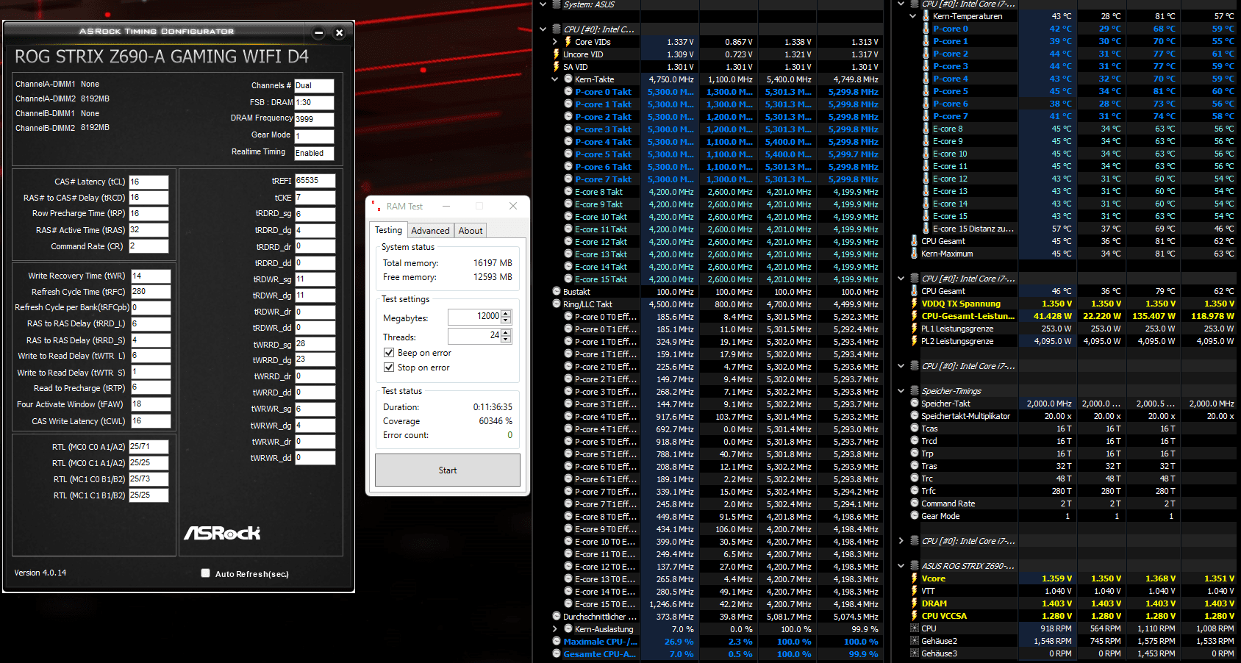
Task: Expand the collapsed CPU [#0] section above ASUS ROG STRIX
Action: [901, 541]
